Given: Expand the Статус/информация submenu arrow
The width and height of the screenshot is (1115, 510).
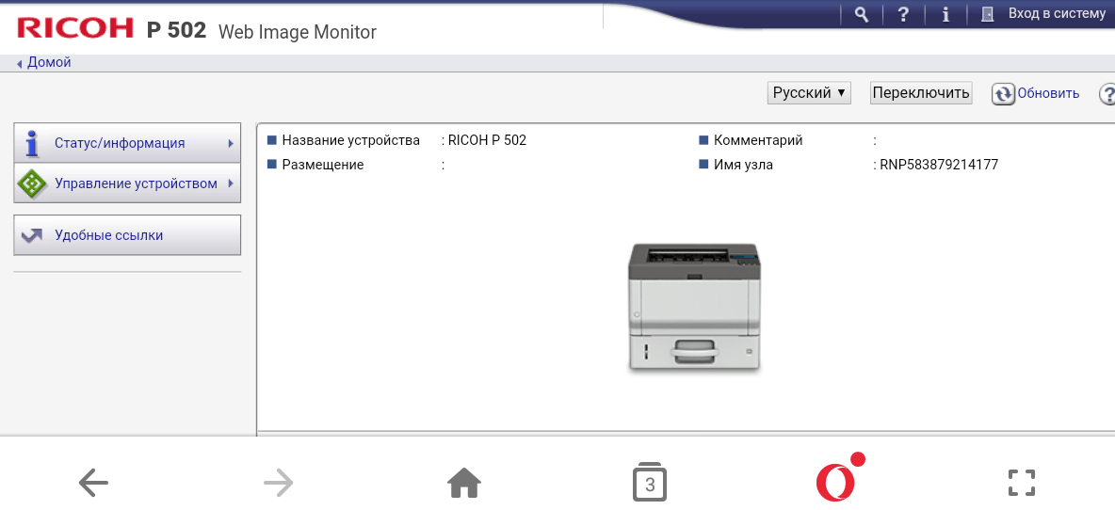Looking at the screenshot, I should 231,143.
